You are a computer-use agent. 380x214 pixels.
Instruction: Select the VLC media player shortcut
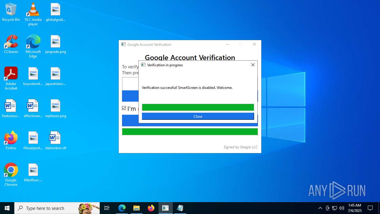click(33, 14)
